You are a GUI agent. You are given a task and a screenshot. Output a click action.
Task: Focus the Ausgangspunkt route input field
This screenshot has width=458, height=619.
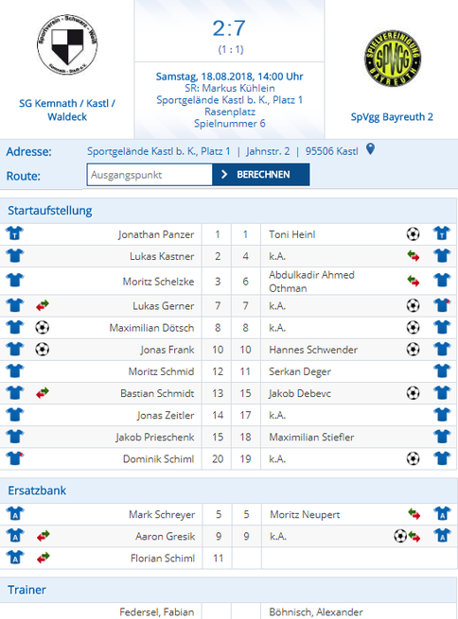[150, 175]
